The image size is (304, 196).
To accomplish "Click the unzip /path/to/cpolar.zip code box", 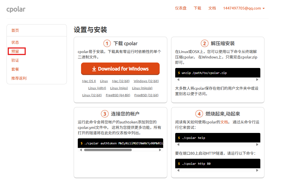I will (217, 73).
